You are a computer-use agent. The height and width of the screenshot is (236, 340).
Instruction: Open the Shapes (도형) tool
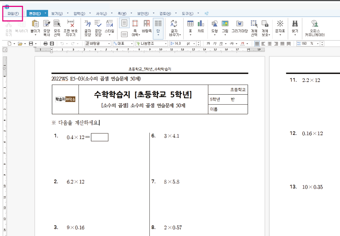(214, 24)
